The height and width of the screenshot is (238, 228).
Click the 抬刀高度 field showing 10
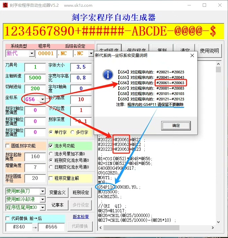(81, 99)
